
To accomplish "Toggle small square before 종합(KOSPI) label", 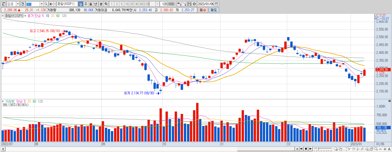I will click(3, 16).
